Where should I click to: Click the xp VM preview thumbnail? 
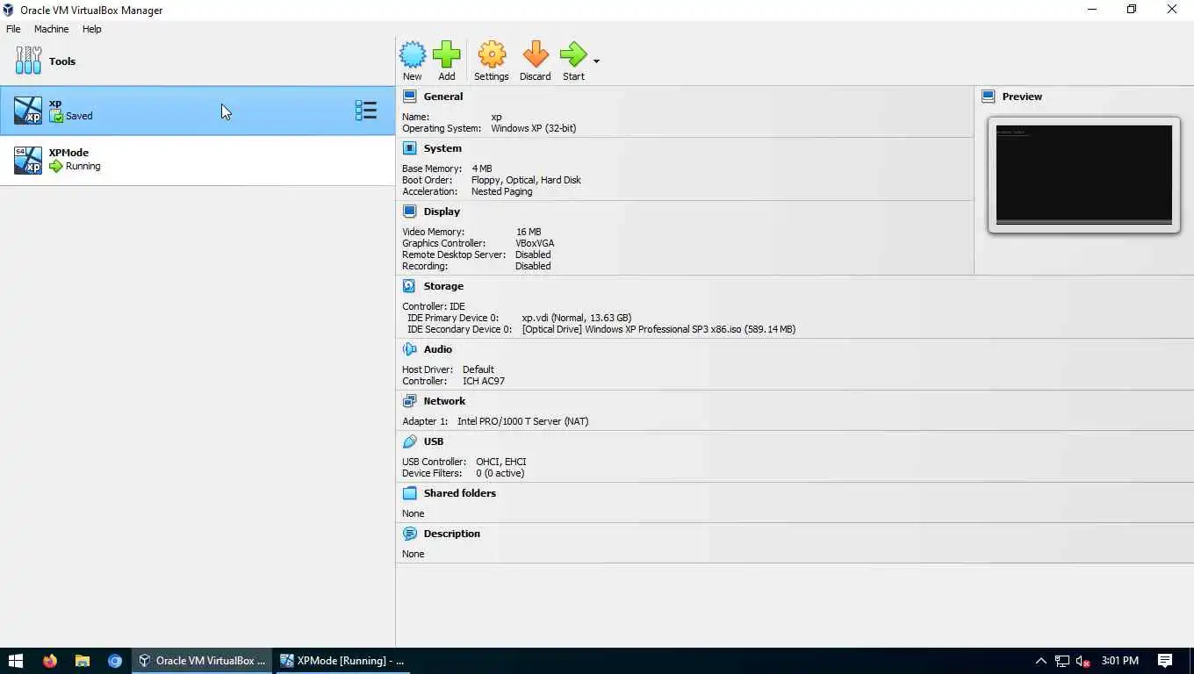[x=1083, y=175]
